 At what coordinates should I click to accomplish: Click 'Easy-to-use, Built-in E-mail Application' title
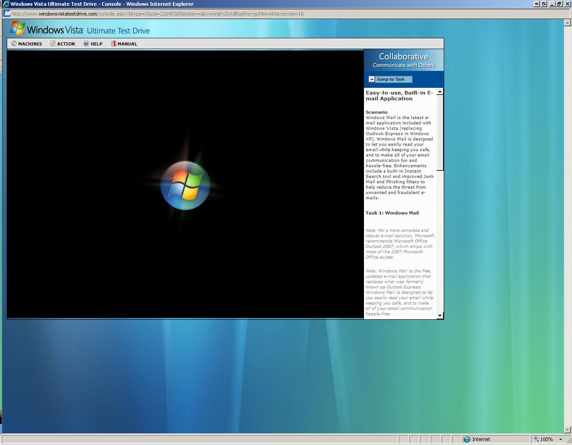399,96
